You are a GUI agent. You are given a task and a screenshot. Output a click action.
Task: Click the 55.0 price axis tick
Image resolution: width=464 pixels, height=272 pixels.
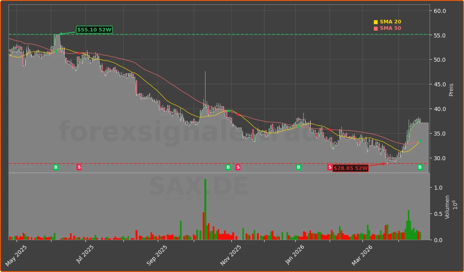440,36
